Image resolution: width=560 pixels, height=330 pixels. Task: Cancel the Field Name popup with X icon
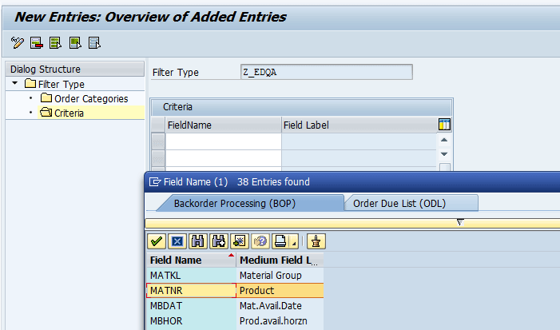(x=177, y=241)
